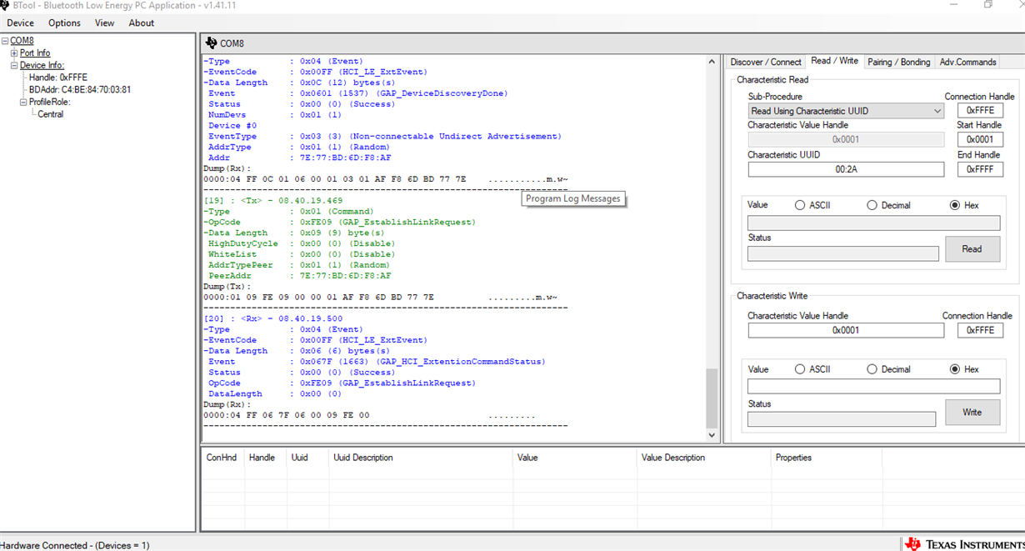Click the Value column header
The image size is (1025, 551).
pos(574,458)
